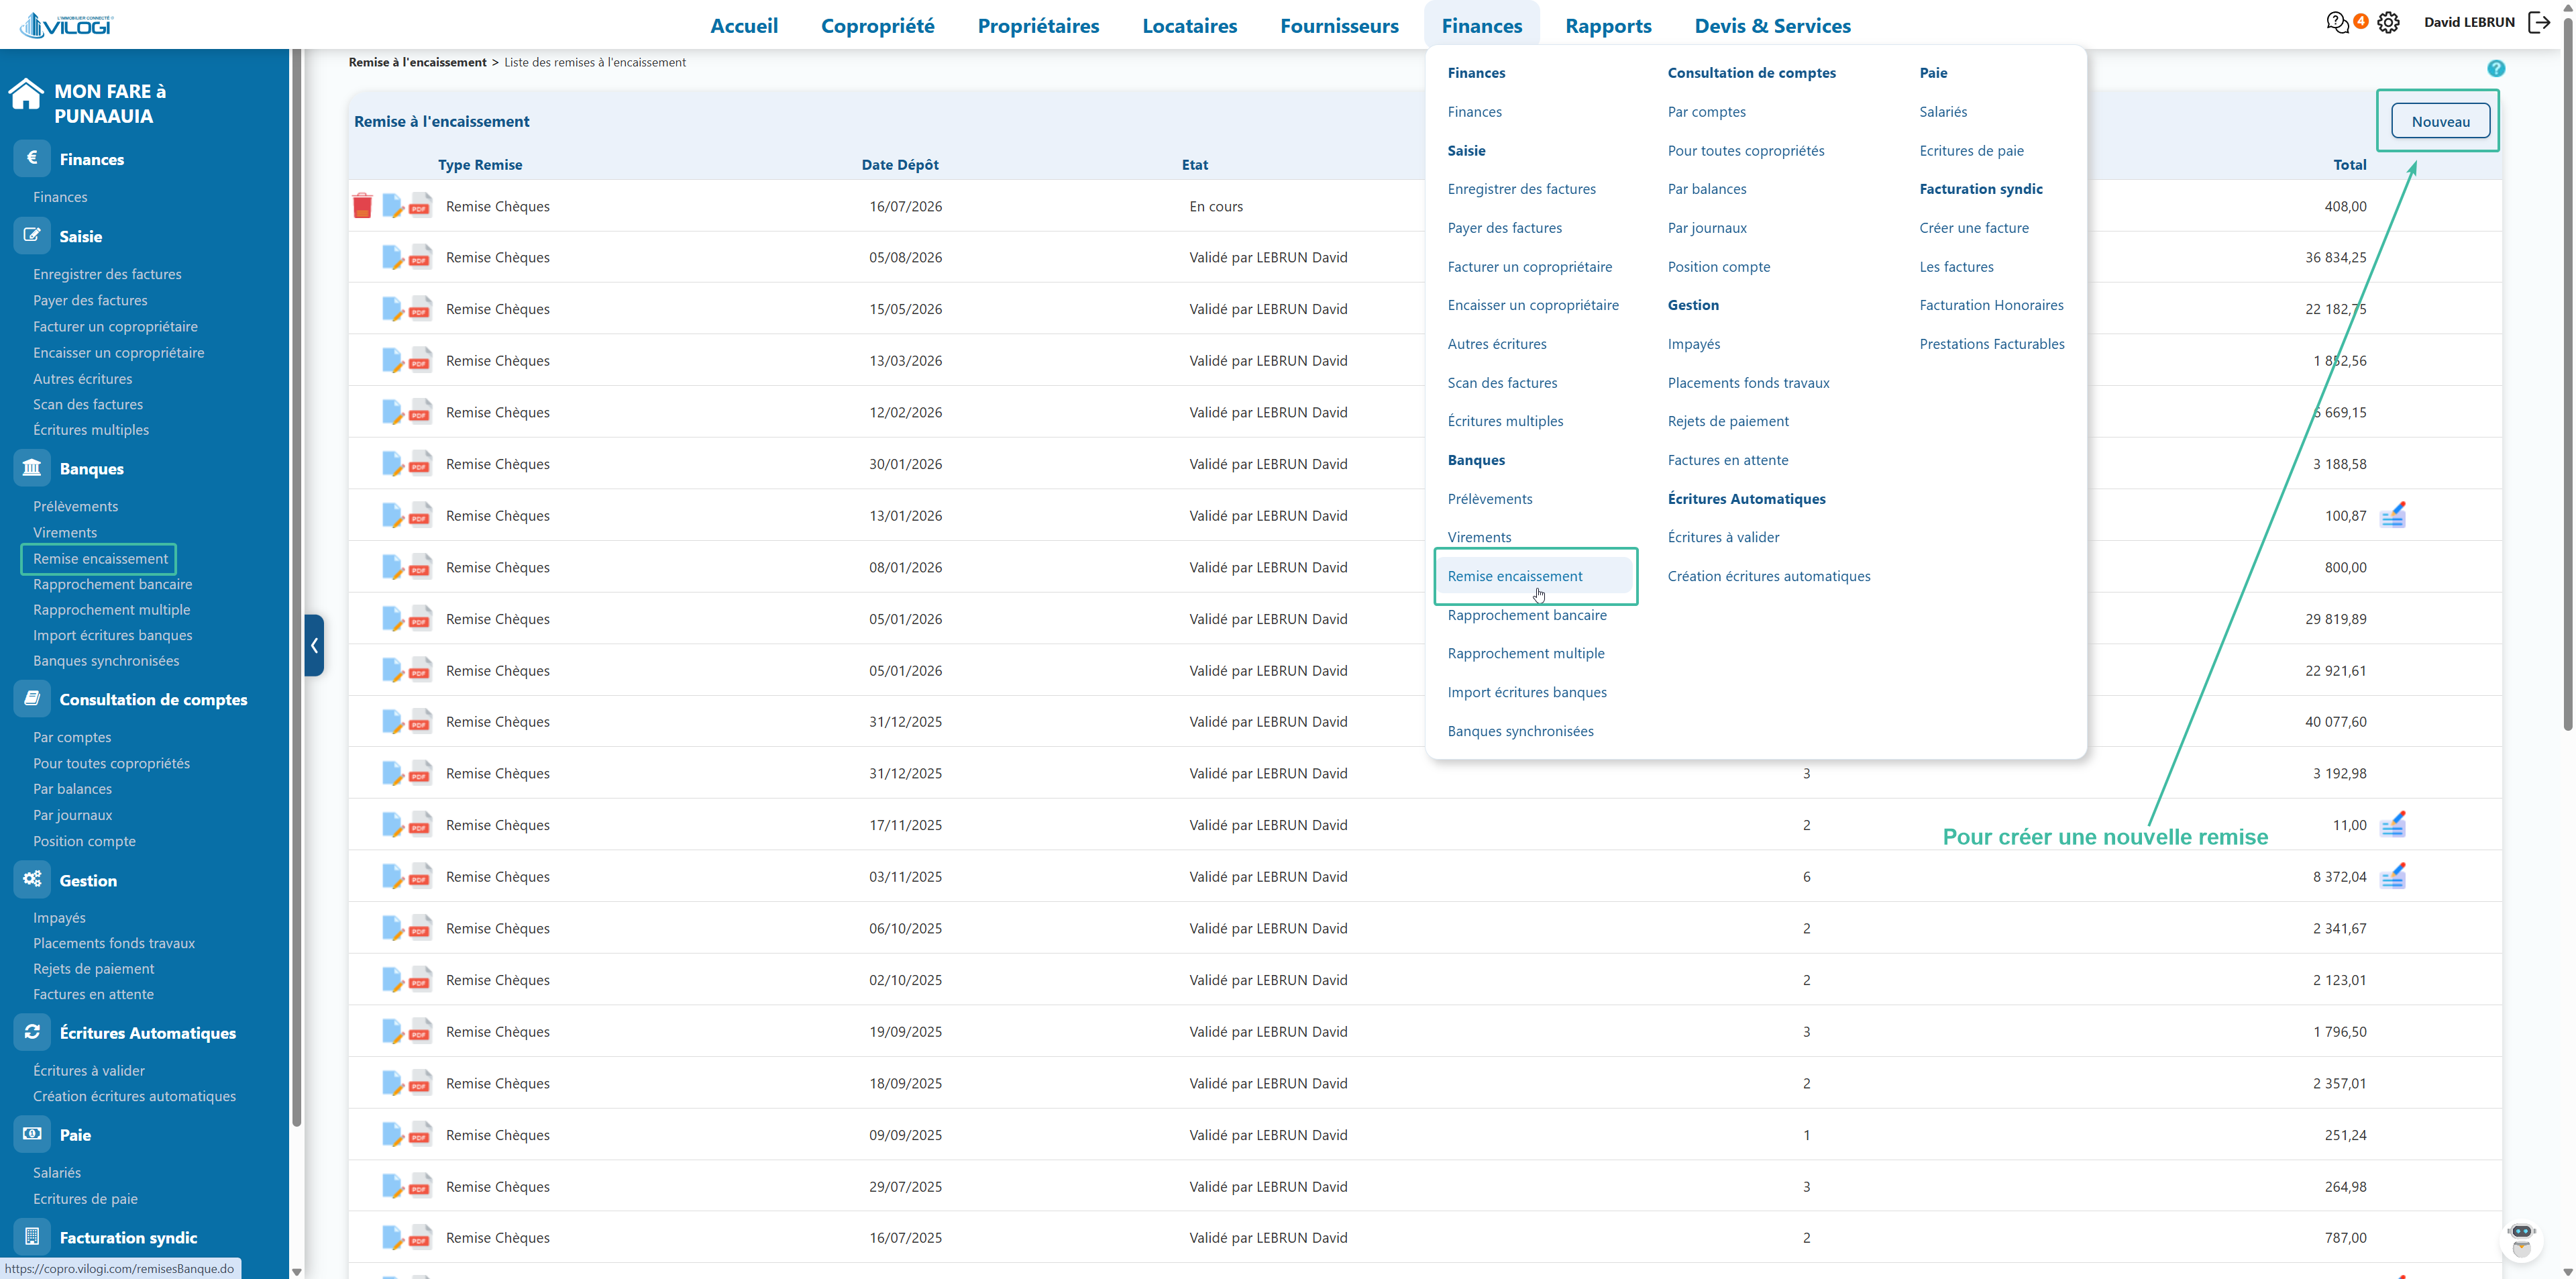2576x1279 pixels.
Task: Open Facturation Honoraires in the dropdown menu
Action: [1991, 305]
